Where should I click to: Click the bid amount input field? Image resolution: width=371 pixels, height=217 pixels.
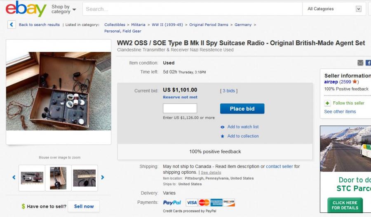click(x=180, y=108)
